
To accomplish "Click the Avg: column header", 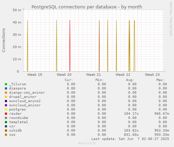I will pos(130,80).
